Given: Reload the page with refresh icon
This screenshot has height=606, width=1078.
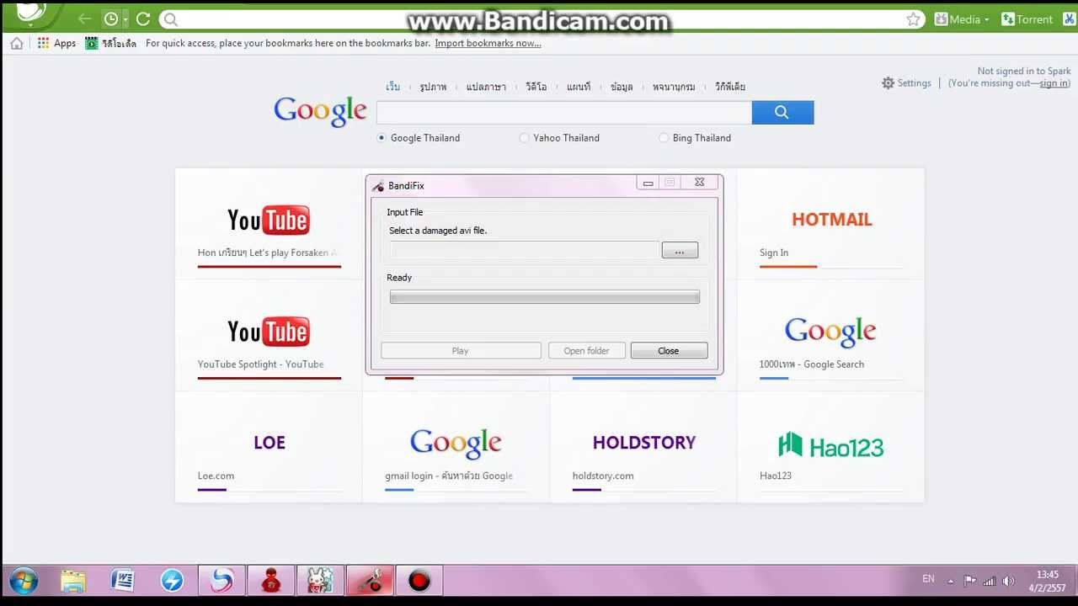Looking at the screenshot, I should pyautogui.click(x=143, y=19).
